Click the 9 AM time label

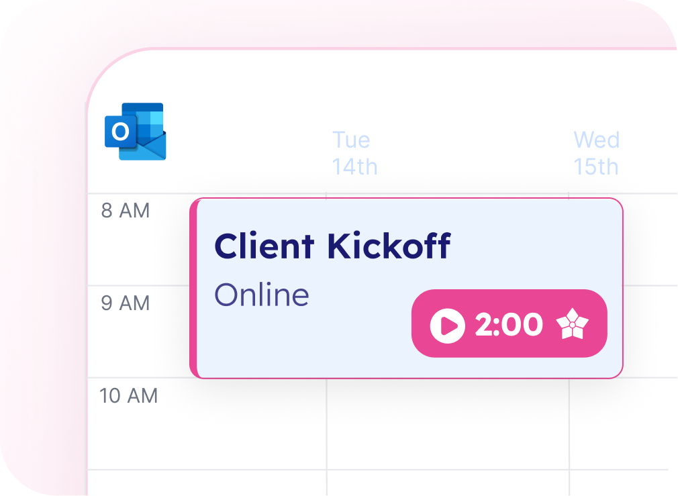(126, 303)
